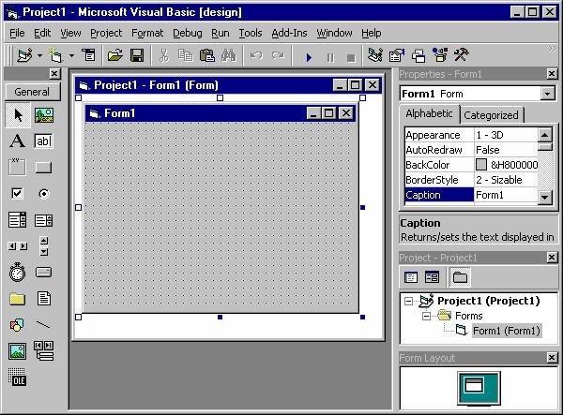Open Object Browser from toolbar
Screen dimensions: 563x415
(x=440, y=55)
